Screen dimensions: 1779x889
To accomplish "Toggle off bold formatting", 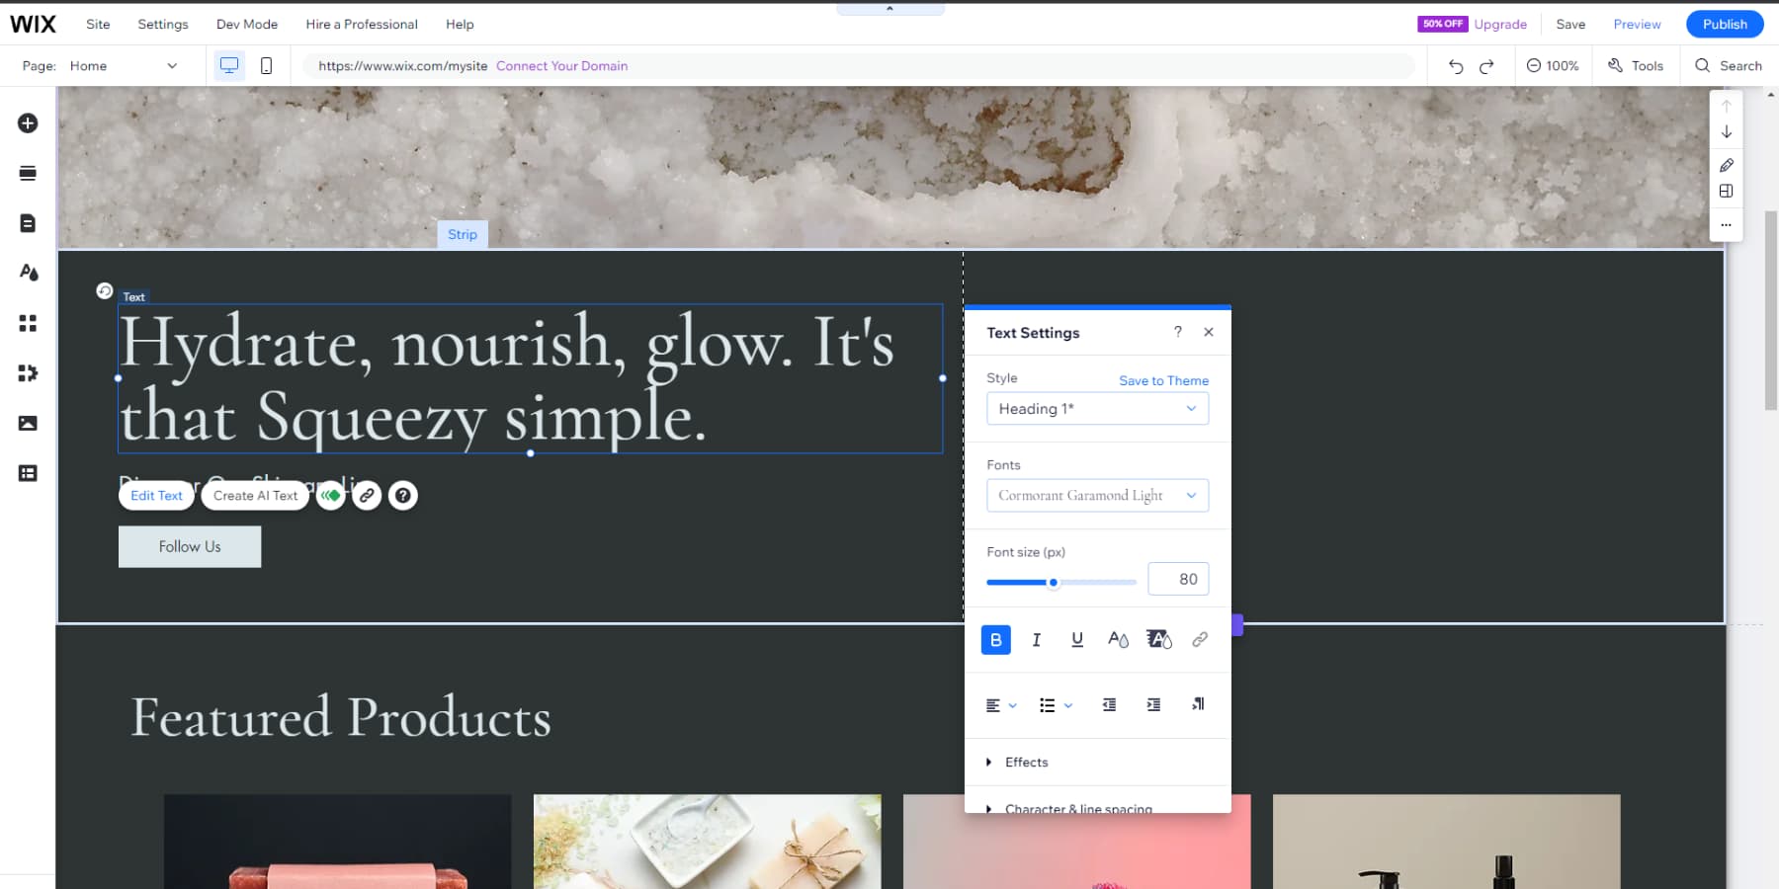I will click(995, 639).
